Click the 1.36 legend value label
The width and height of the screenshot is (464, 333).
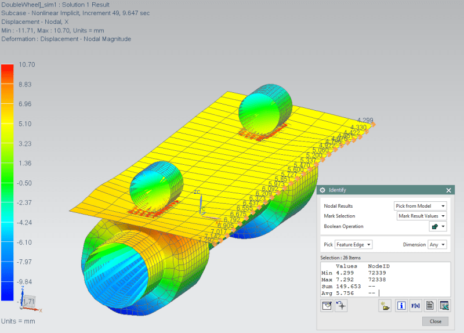(x=25, y=164)
